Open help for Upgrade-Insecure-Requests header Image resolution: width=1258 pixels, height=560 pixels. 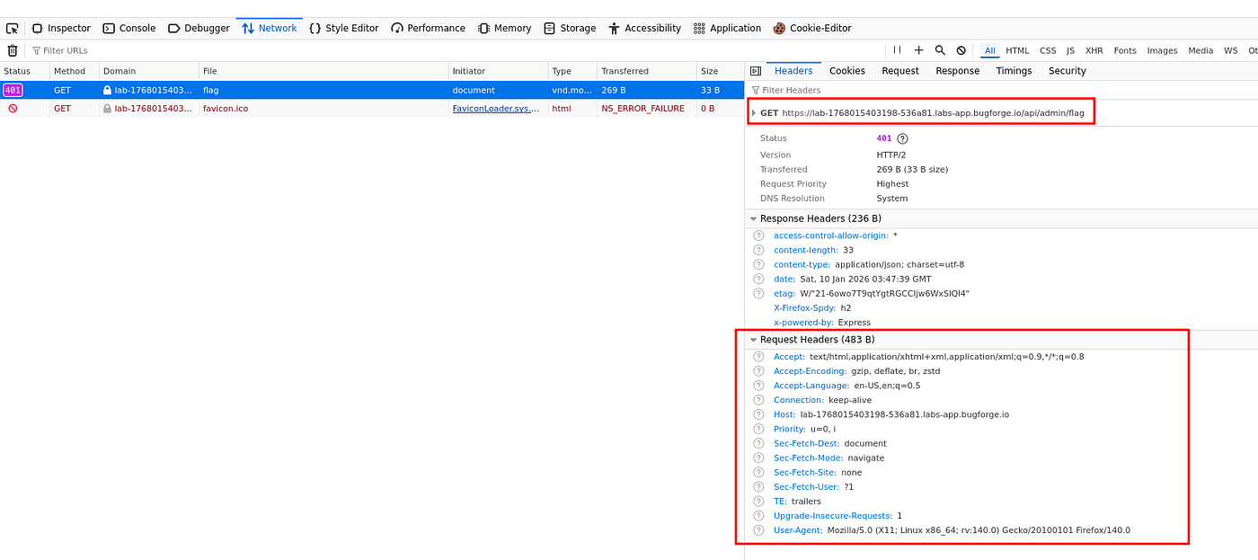pos(758,516)
